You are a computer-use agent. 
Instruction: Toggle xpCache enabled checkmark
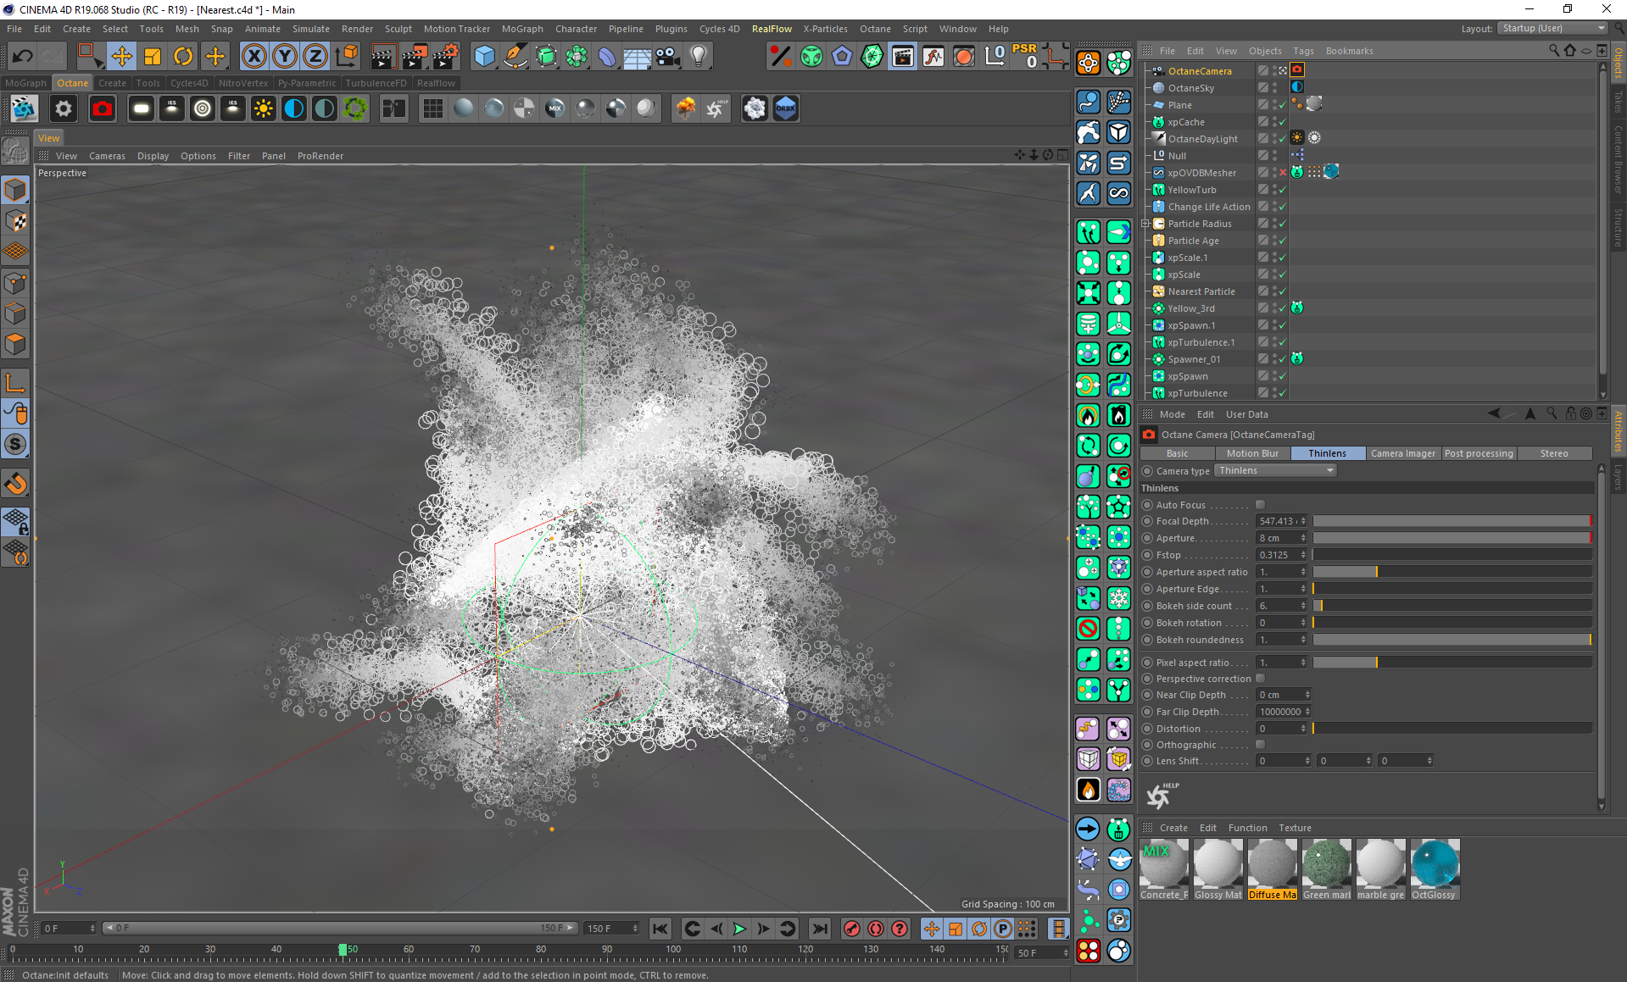pos(1283,122)
